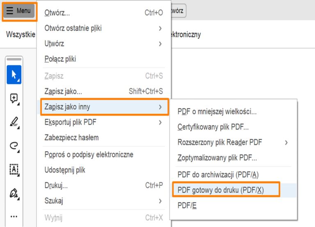Choose Zabezpiecz hasłem option
Viewport: 315px width, 227px height.
pos(71,138)
